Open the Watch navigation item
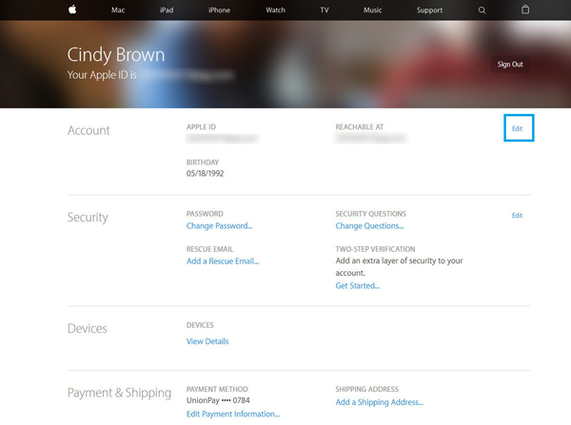 pyautogui.click(x=275, y=10)
